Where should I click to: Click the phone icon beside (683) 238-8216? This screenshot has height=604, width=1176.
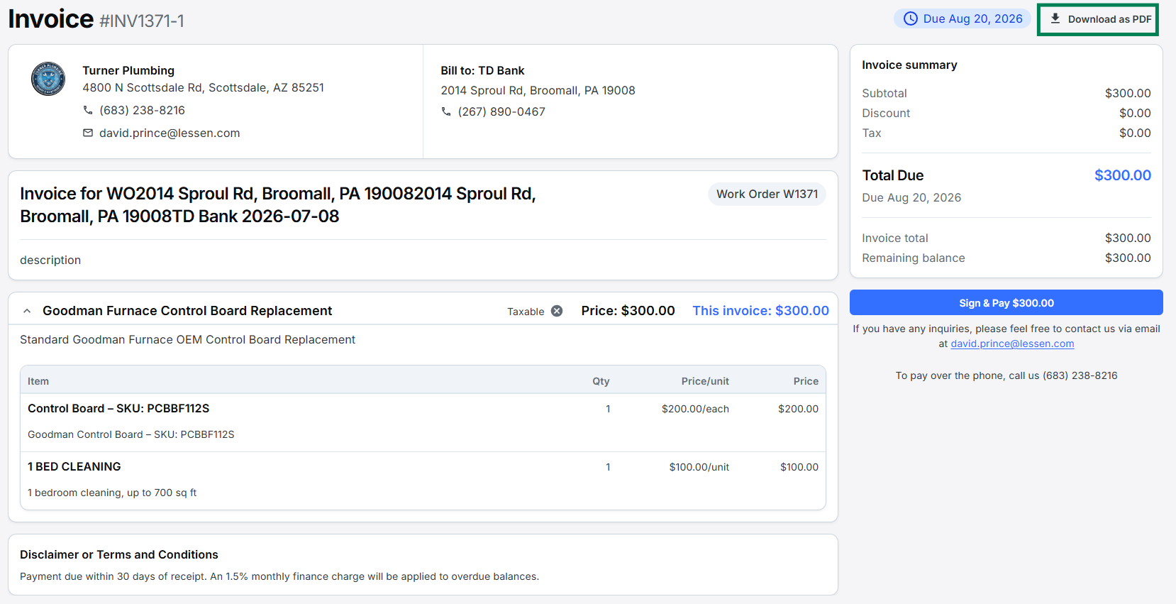tap(88, 110)
